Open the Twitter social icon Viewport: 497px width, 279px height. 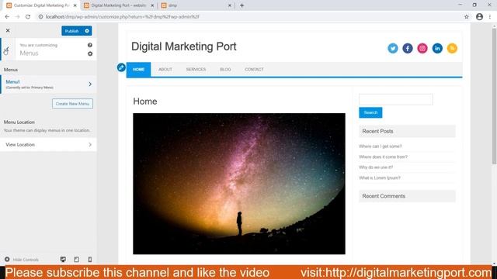coord(393,48)
